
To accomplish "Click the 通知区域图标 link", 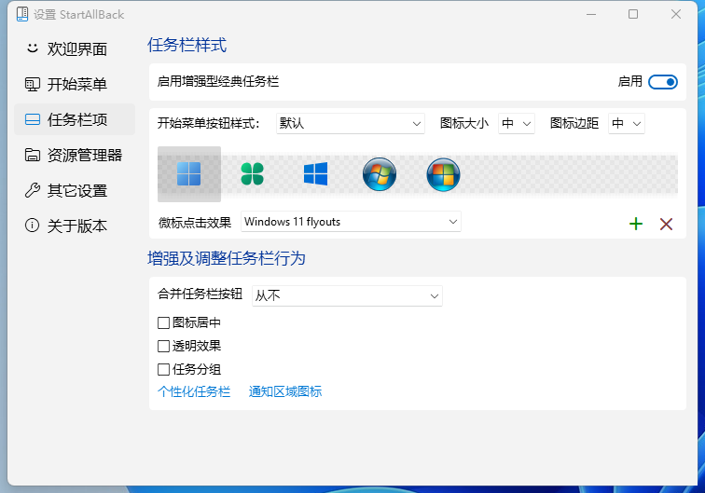I will (285, 392).
